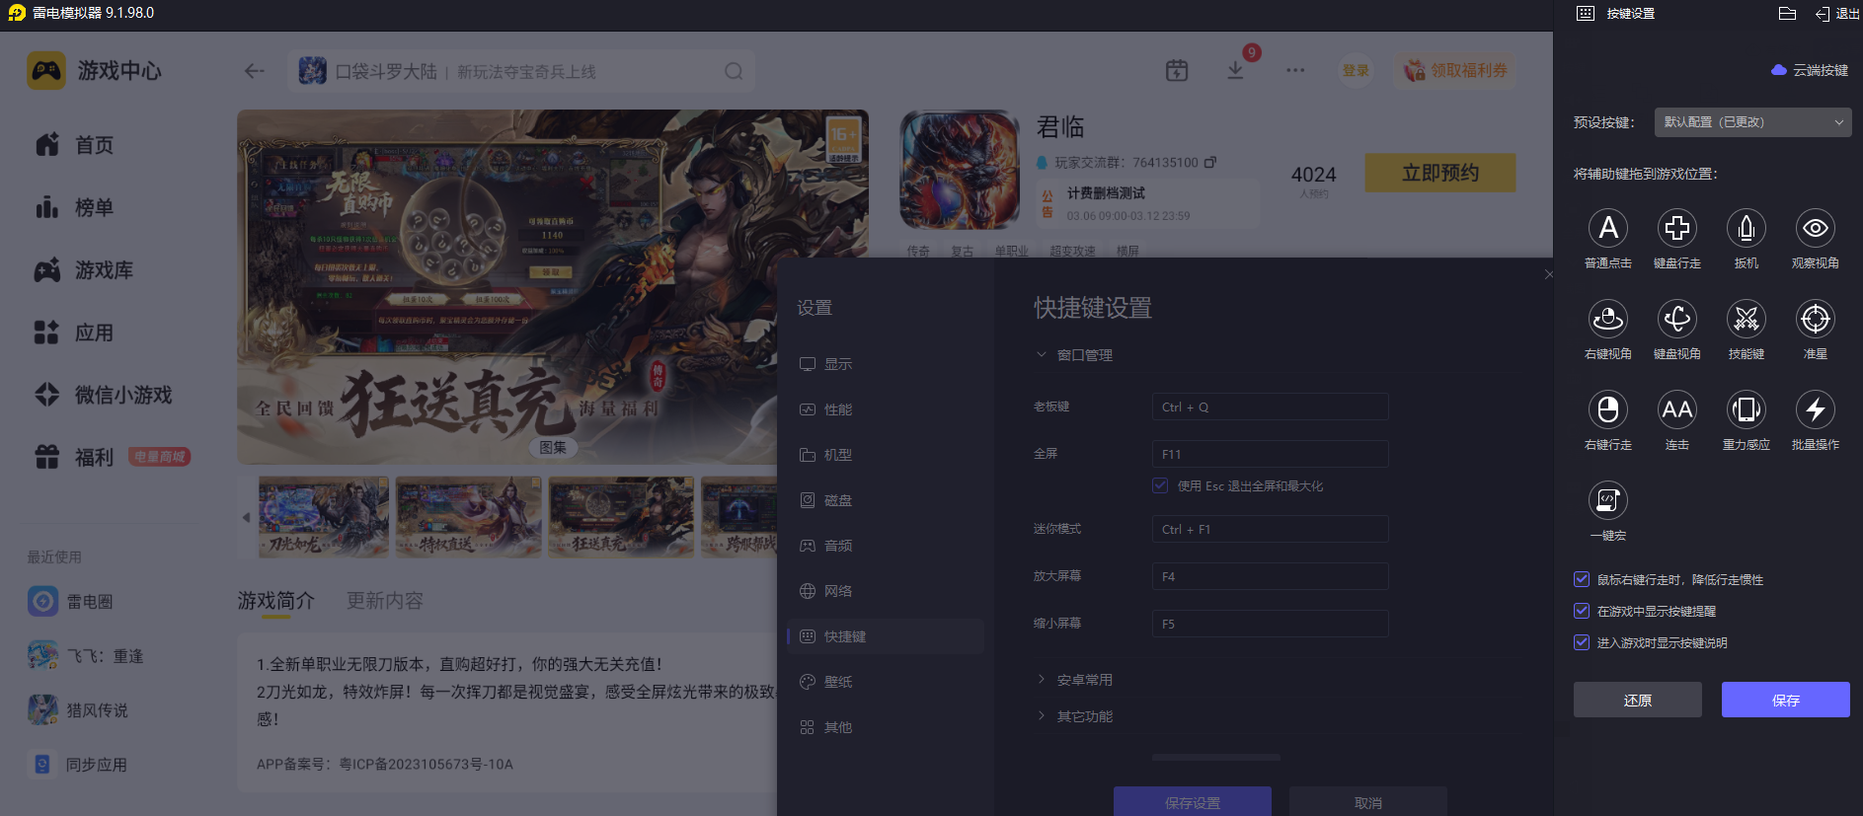Select the 技能键 crossed swords icon
This screenshot has width=1863, height=816.
pos(1746,319)
